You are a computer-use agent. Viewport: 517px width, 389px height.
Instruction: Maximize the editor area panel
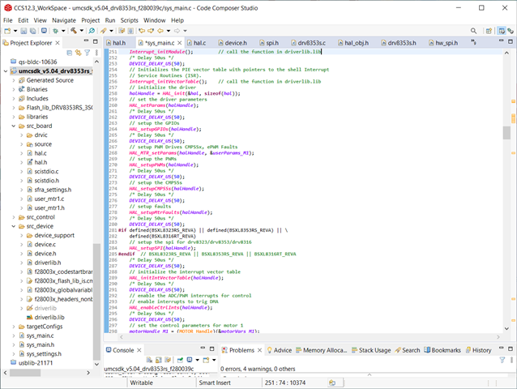tap(510, 41)
